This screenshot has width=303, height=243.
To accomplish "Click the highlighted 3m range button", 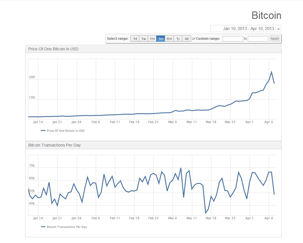I will 161,39.
